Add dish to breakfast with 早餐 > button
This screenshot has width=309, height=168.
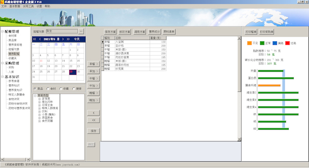[94, 64]
